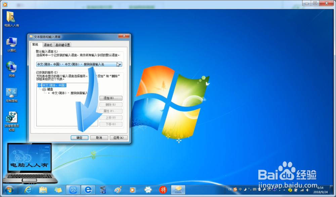The image size is (336, 197).
Task: Open the file explorer taskbar icon
Action: [x=43, y=190]
